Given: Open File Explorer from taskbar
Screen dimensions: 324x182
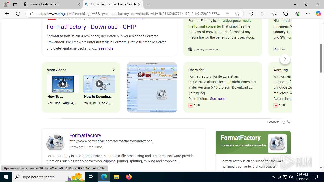Looking at the screenshot, I should click(116, 177).
